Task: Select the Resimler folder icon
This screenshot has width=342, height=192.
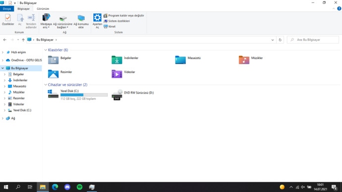Action: coord(53,74)
